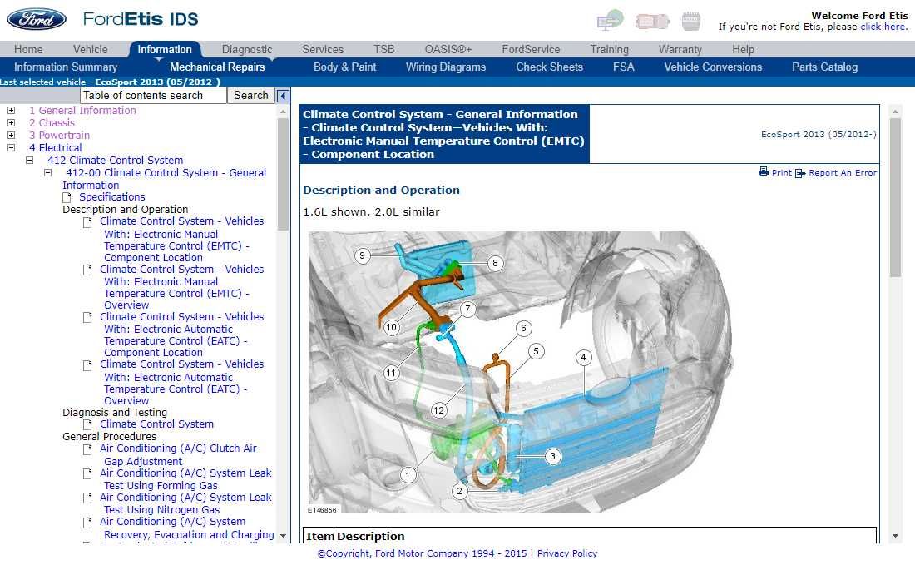This screenshot has width=915, height=580.
Task: Open Body & Paint submenu
Action: click(x=345, y=67)
